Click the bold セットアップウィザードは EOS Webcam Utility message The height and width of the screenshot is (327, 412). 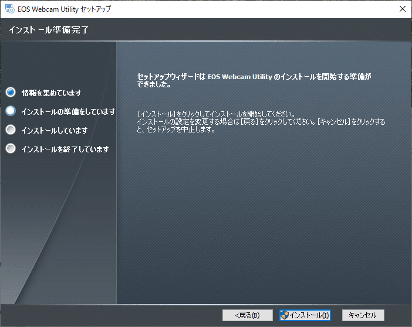coord(254,80)
